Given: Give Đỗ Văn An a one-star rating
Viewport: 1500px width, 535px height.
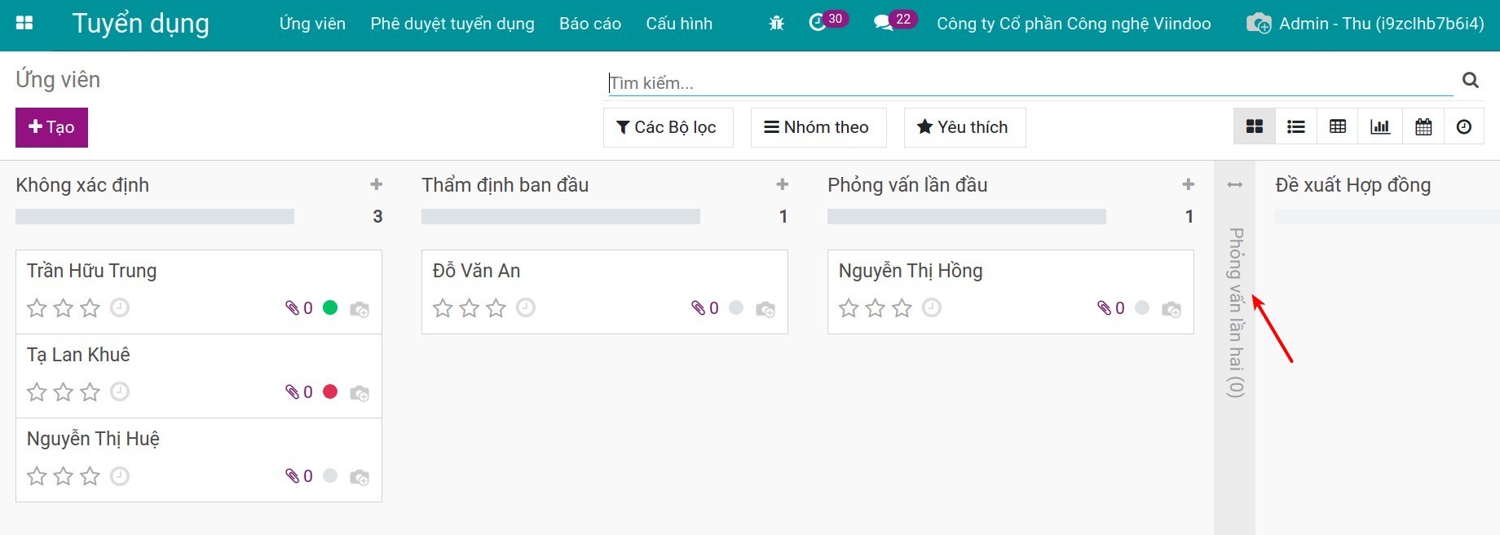Looking at the screenshot, I should [442, 308].
